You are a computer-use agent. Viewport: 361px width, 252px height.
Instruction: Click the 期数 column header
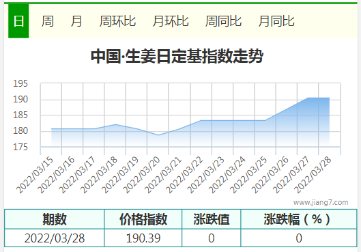click(x=55, y=219)
